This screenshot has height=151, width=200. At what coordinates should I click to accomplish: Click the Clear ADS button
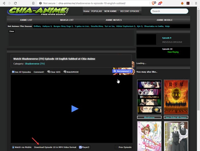pos(54,72)
